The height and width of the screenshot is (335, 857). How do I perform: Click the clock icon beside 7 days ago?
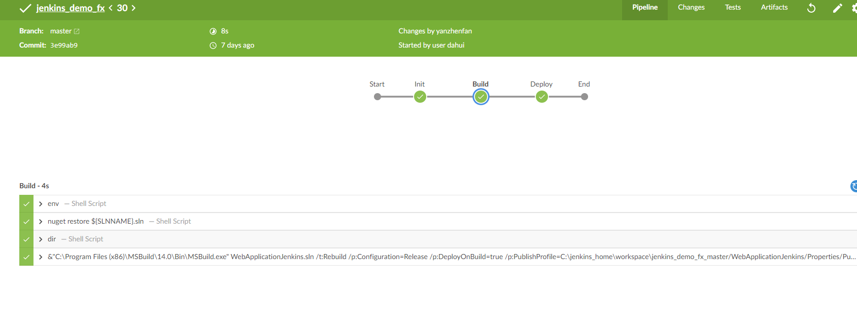213,46
